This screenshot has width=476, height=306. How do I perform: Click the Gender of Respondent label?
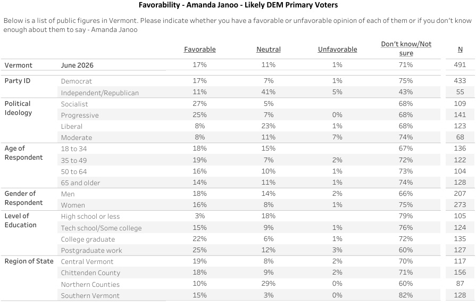pos(23,198)
